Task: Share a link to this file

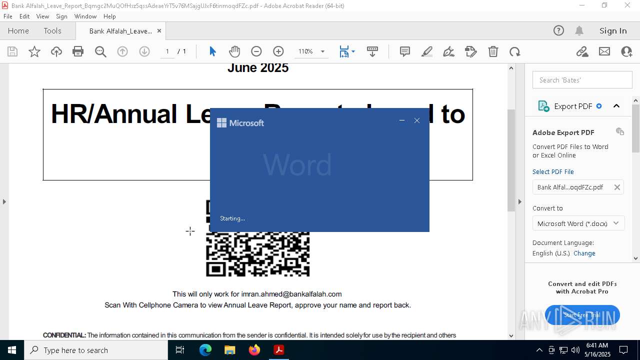Action: point(582,51)
